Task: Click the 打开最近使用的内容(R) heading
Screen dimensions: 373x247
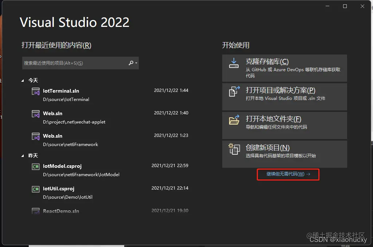Action: pos(56,45)
